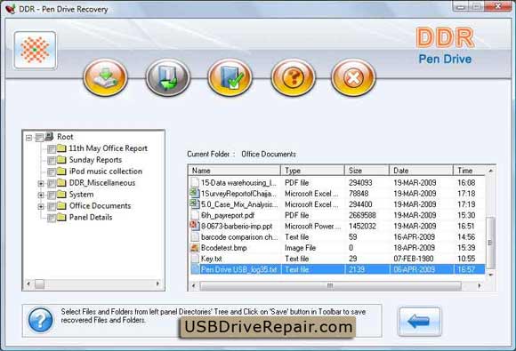Image resolution: width=516 pixels, height=351 pixels.
Task: Click the image icon of Bcodetest.bmp
Action: pyautogui.click(x=195, y=247)
